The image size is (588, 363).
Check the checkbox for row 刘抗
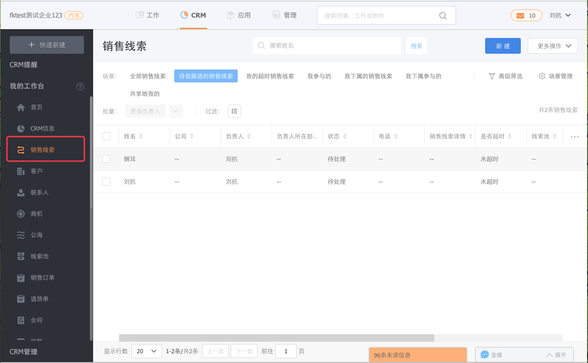coord(107,182)
